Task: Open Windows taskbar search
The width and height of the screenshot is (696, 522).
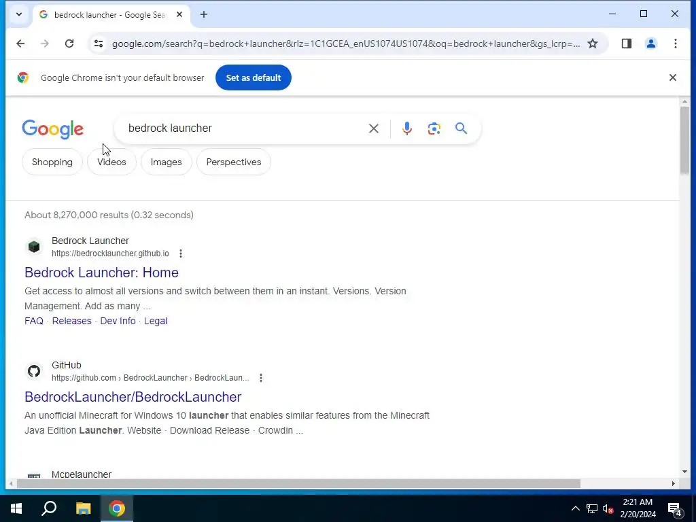Action: [49, 508]
